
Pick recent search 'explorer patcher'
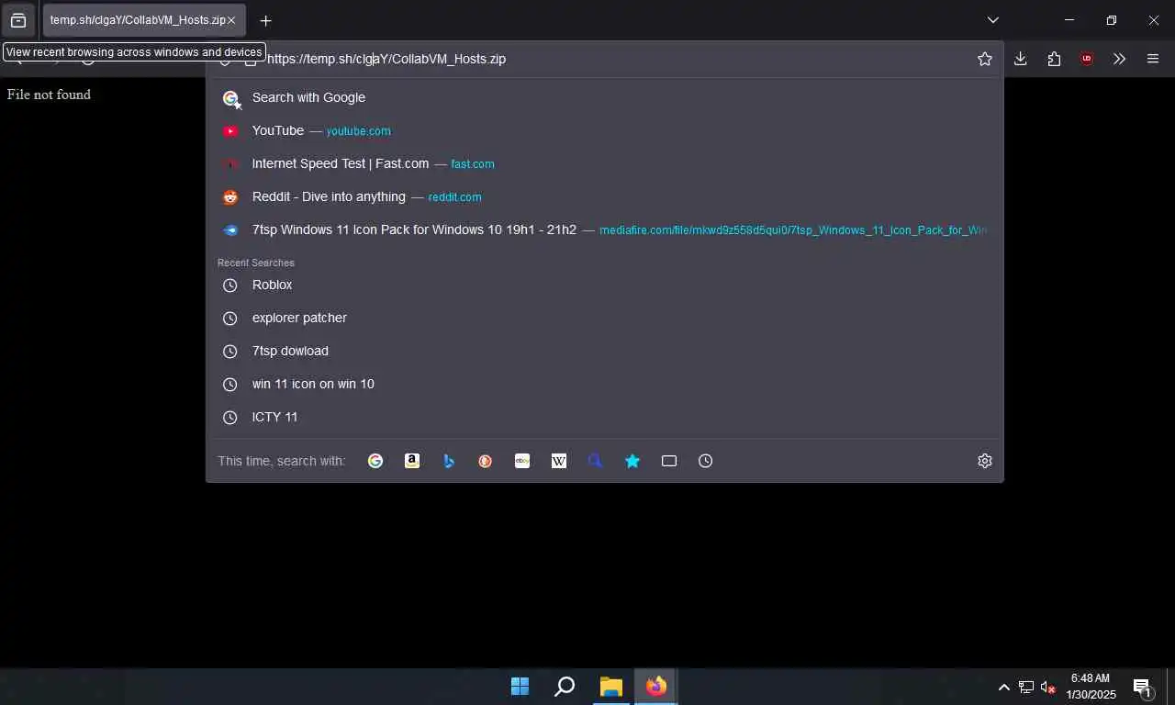(605, 318)
